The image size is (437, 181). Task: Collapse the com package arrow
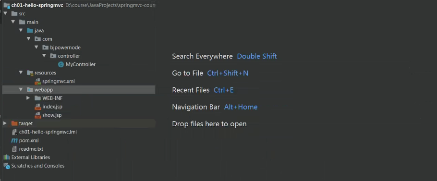pyautogui.click(x=29, y=39)
